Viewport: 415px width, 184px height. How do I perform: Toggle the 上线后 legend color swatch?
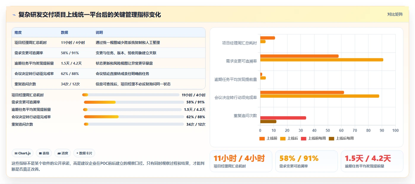click(x=283, y=138)
